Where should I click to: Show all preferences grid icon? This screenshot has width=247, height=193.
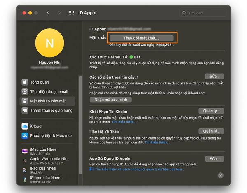(71, 13)
